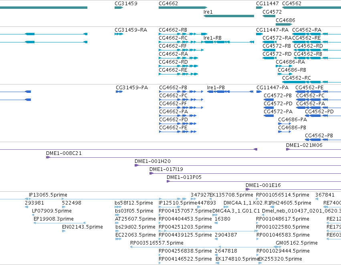Click the Ire1-PB protein label
341x265 pixels.
click(x=216, y=88)
